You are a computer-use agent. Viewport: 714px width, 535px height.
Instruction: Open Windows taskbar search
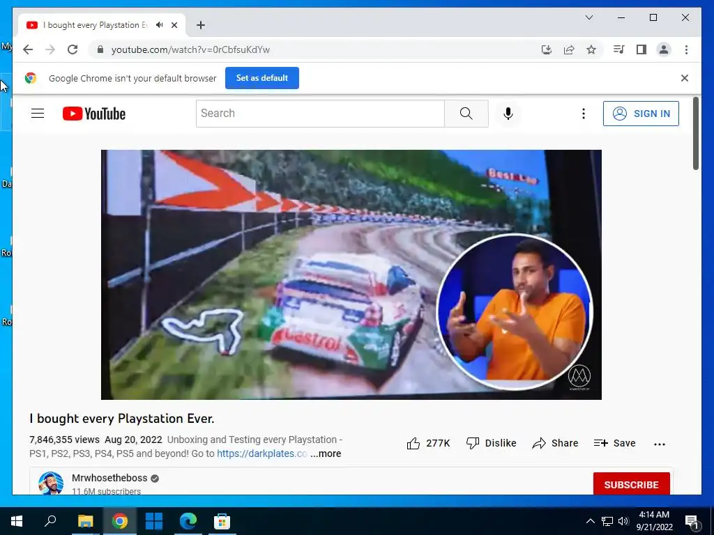(x=50, y=521)
